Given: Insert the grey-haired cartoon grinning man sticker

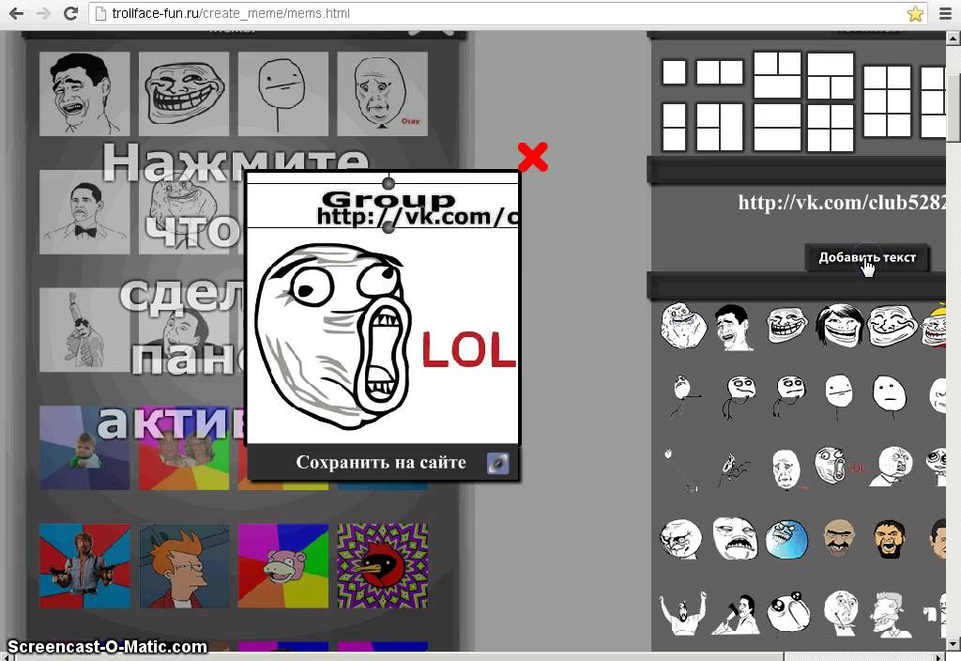Looking at the screenshot, I should [x=892, y=615].
